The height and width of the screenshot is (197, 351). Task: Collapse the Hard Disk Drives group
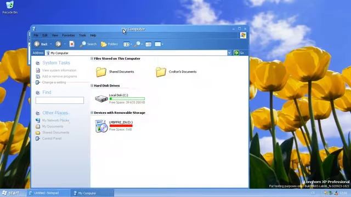[x=92, y=85]
